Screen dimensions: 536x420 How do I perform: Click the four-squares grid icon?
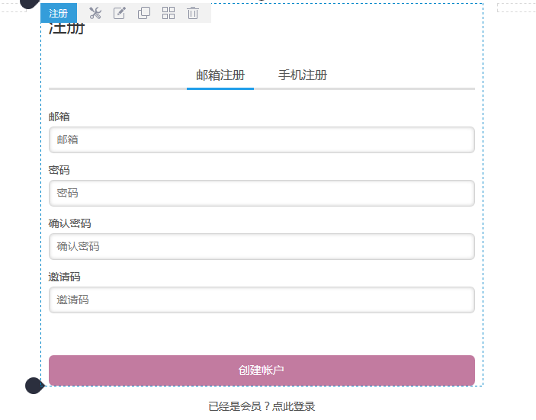point(169,13)
